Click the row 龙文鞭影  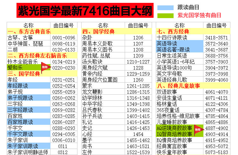coord(116,92)
